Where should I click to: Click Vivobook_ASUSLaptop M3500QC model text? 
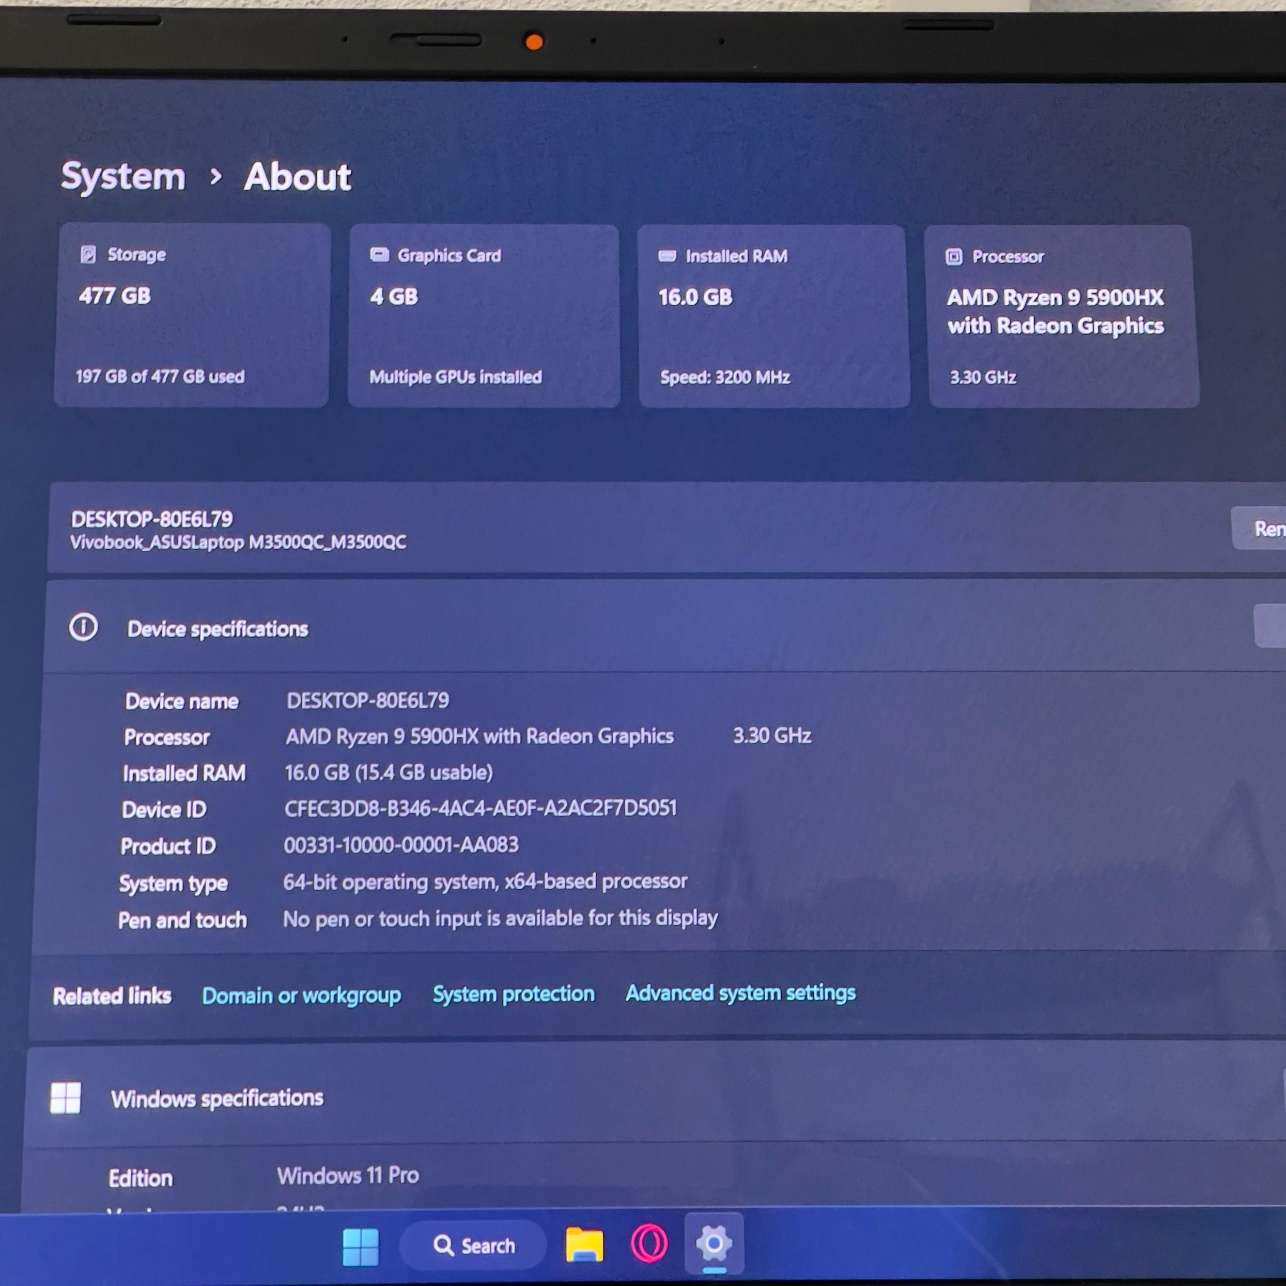238,543
